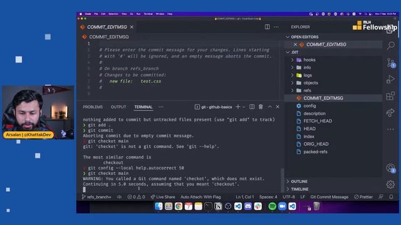Expand the hooks folder

[306, 60]
